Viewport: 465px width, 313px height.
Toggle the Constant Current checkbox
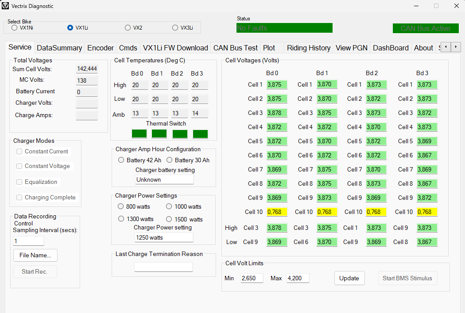click(x=19, y=152)
